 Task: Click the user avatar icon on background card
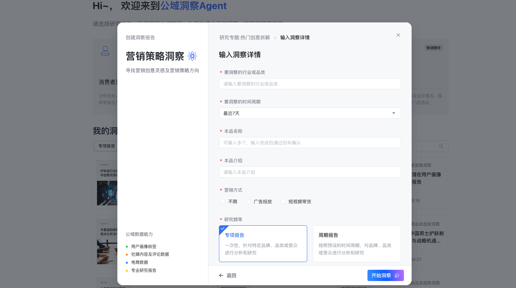coord(105,51)
